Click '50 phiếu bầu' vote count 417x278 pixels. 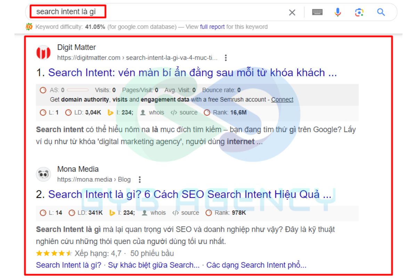coord(152,253)
